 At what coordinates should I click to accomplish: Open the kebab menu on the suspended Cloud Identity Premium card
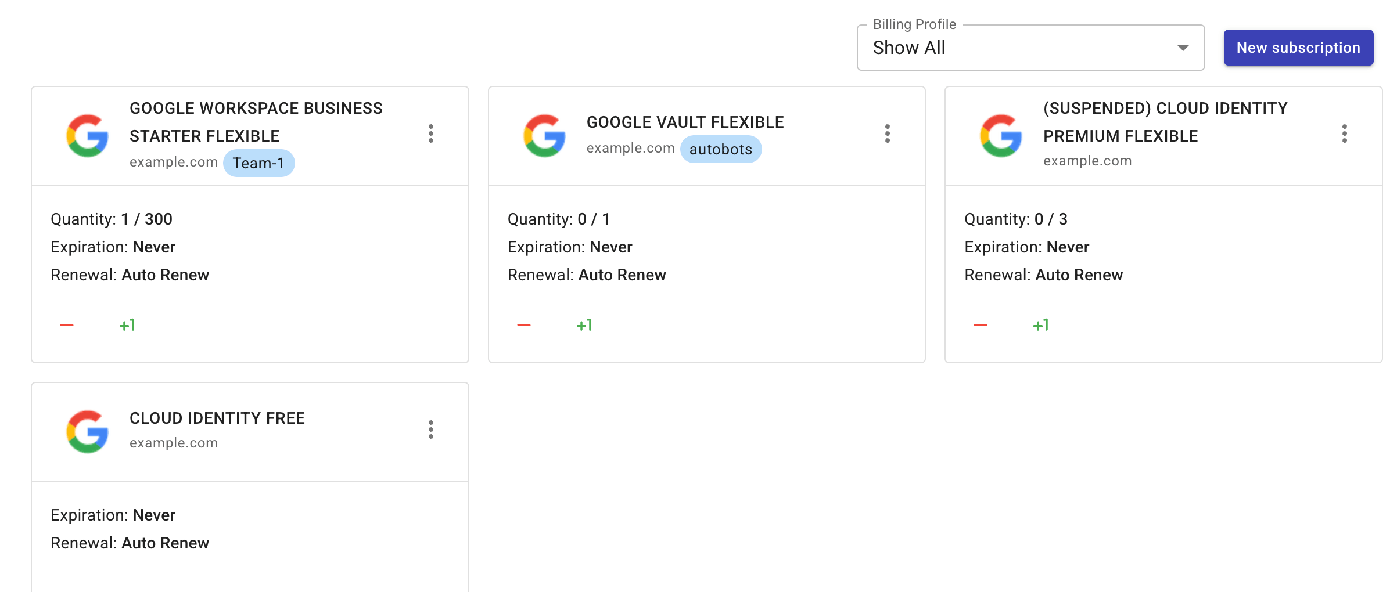1344,135
